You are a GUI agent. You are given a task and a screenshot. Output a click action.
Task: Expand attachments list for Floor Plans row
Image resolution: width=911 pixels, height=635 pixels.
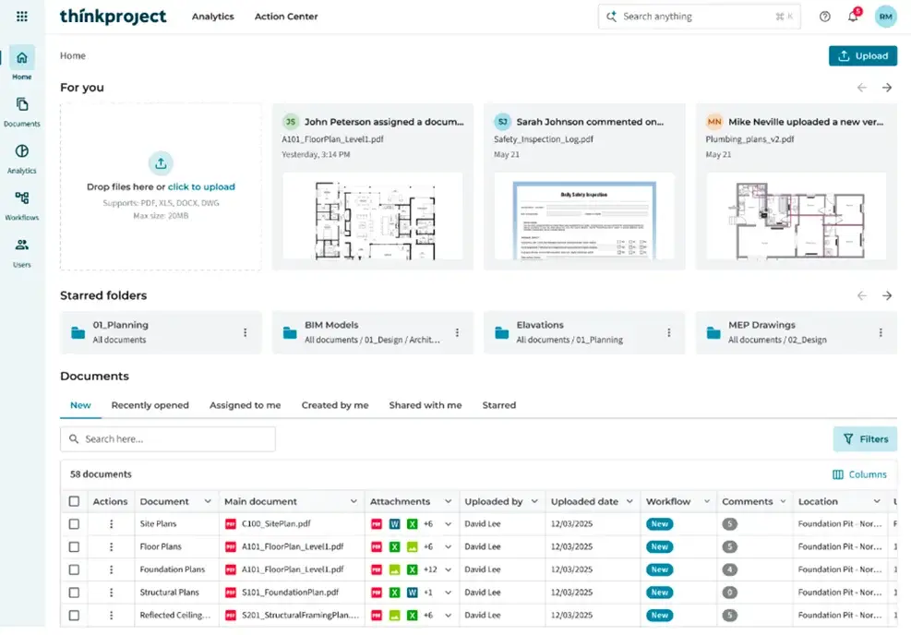(448, 546)
